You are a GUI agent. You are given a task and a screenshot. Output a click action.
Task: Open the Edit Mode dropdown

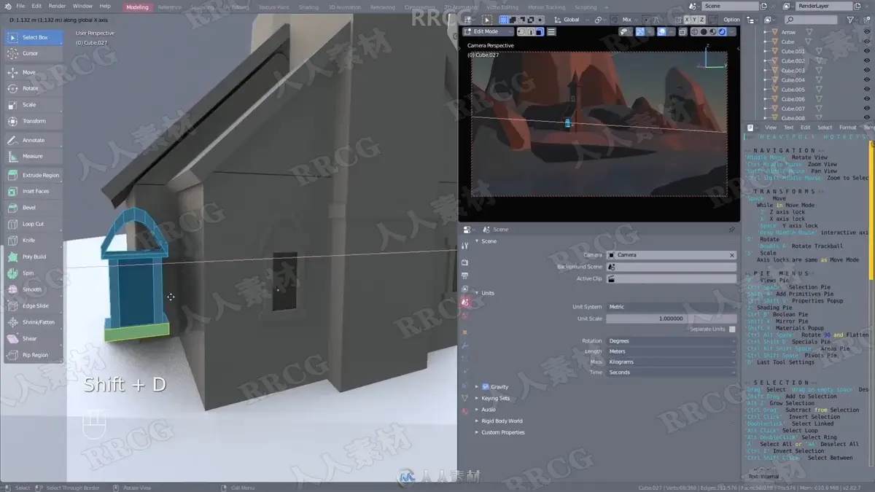coord(489,32)
